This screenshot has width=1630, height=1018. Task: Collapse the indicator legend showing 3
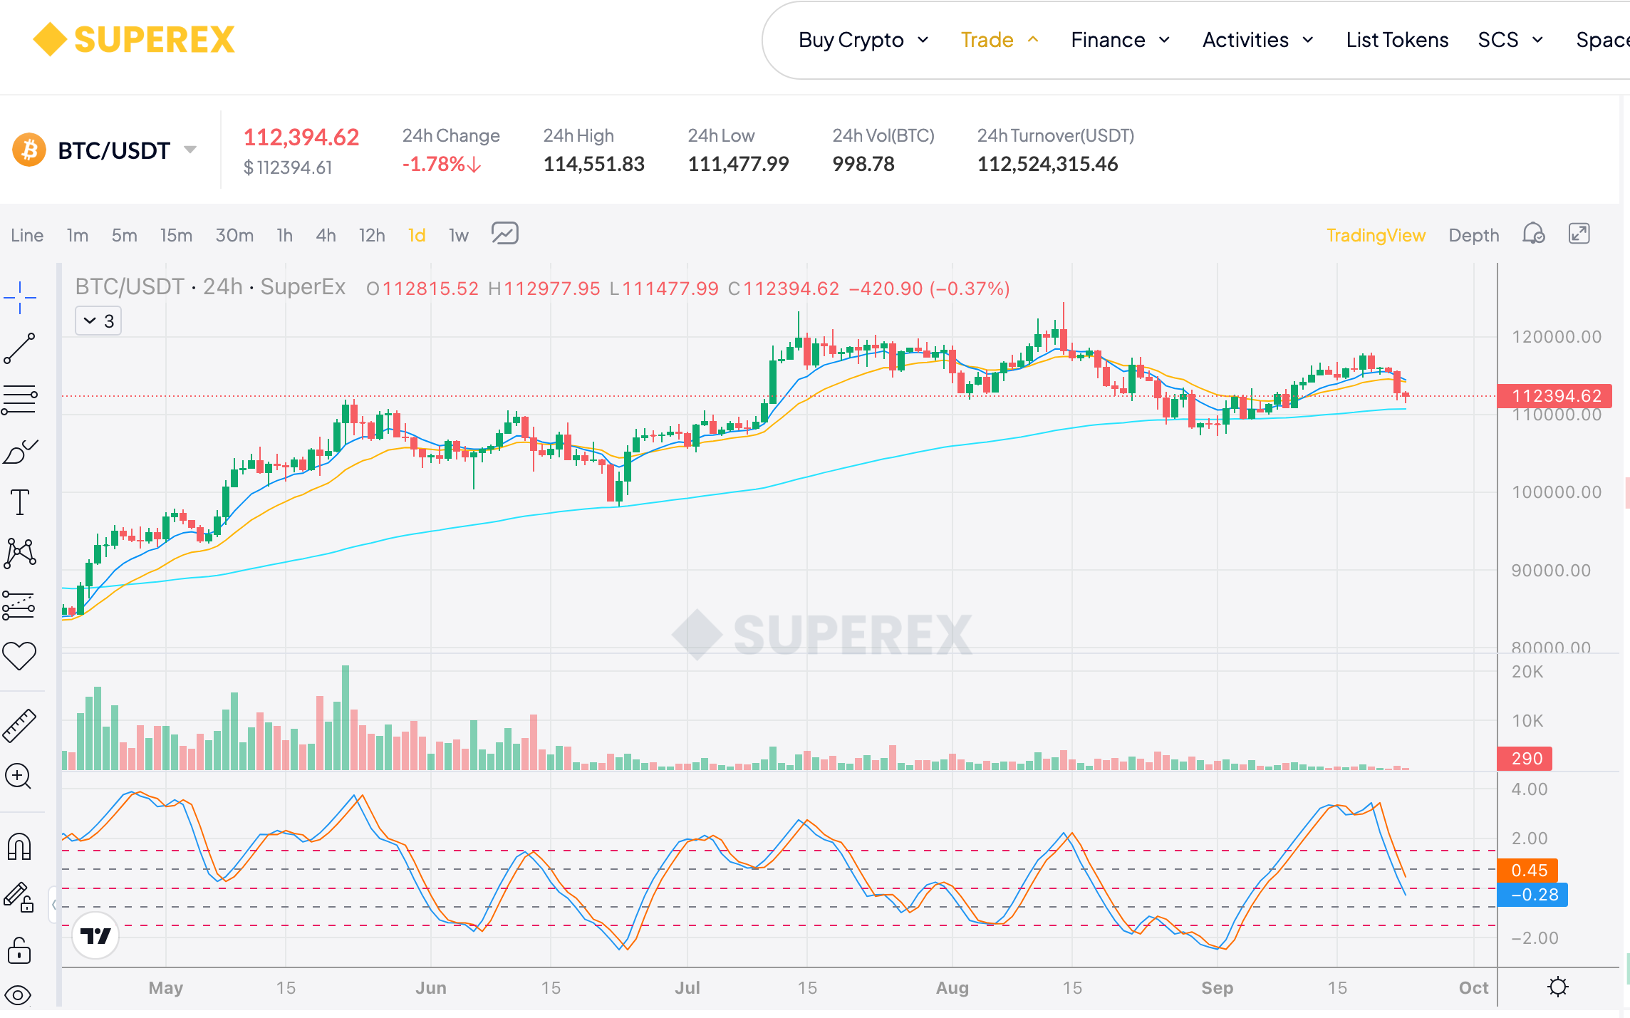click(x=98, y=321)
